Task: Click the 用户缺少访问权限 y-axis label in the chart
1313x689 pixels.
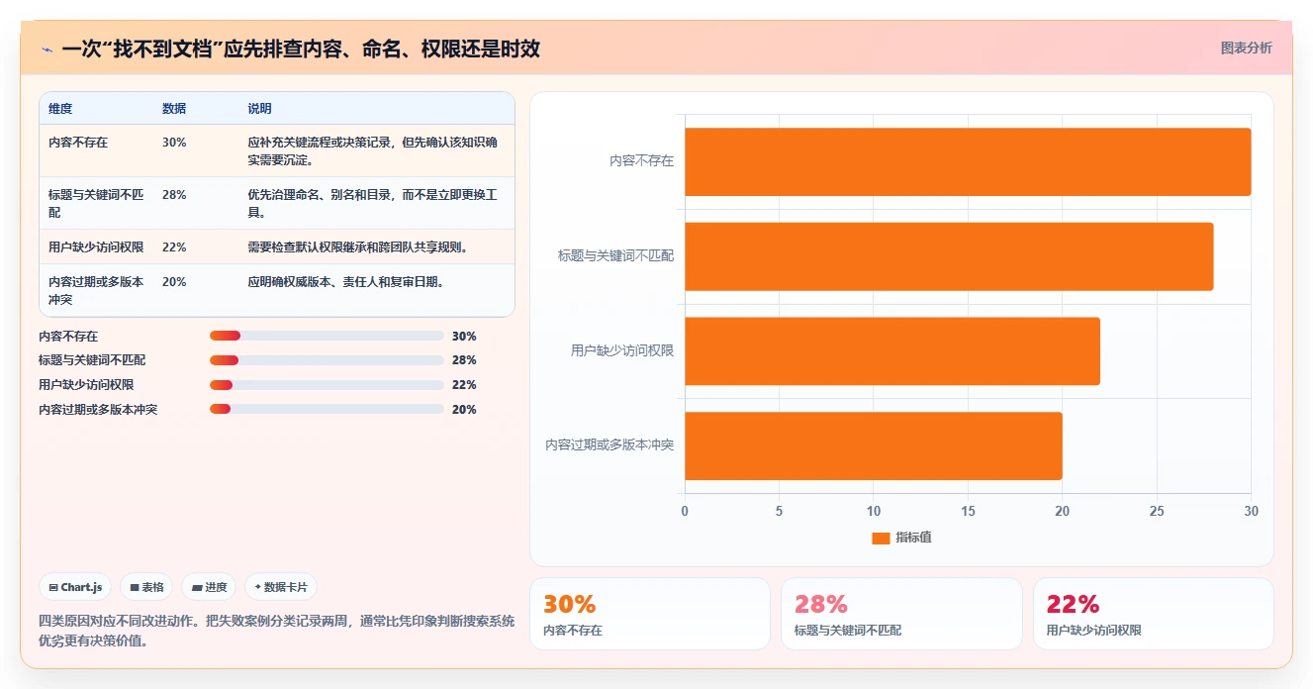Action: [622, 350]
